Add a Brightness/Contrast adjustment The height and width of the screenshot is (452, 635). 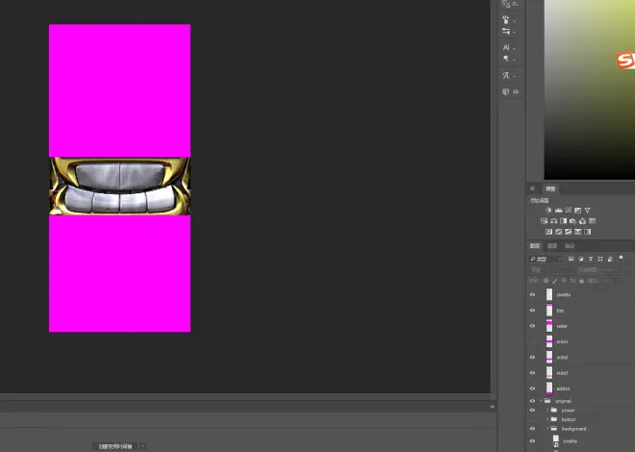point(548,210)
